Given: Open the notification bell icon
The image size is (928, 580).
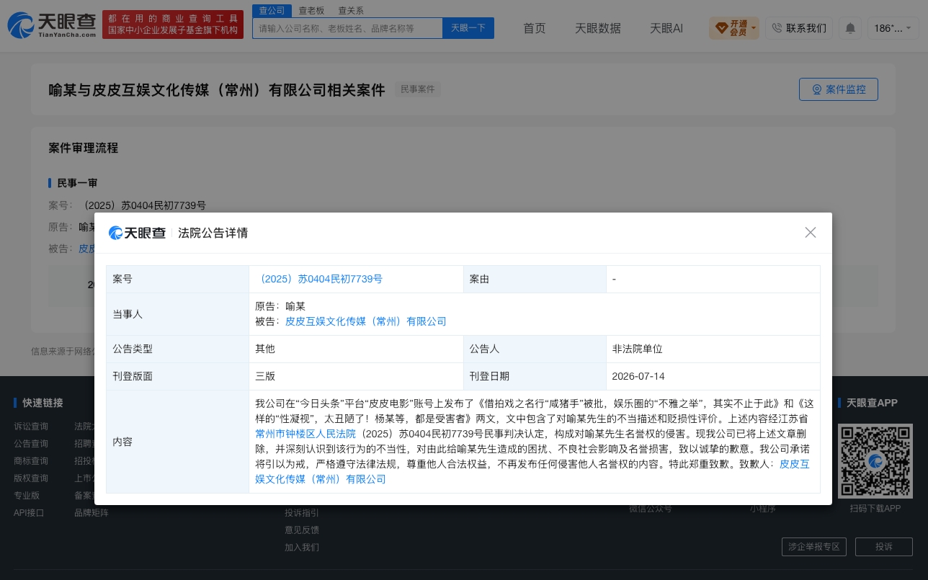Looking at the screenshot, I should [x=850, y=28].
